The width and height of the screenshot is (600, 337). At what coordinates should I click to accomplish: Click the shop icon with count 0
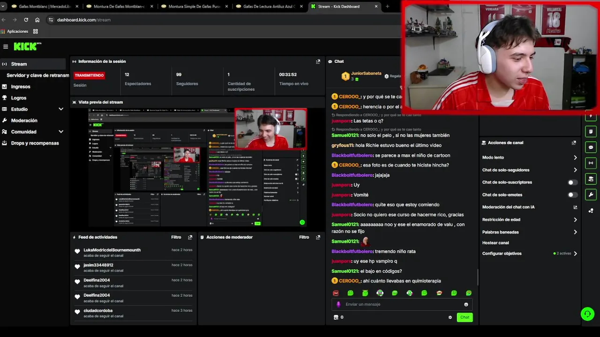tap(338, 317)
